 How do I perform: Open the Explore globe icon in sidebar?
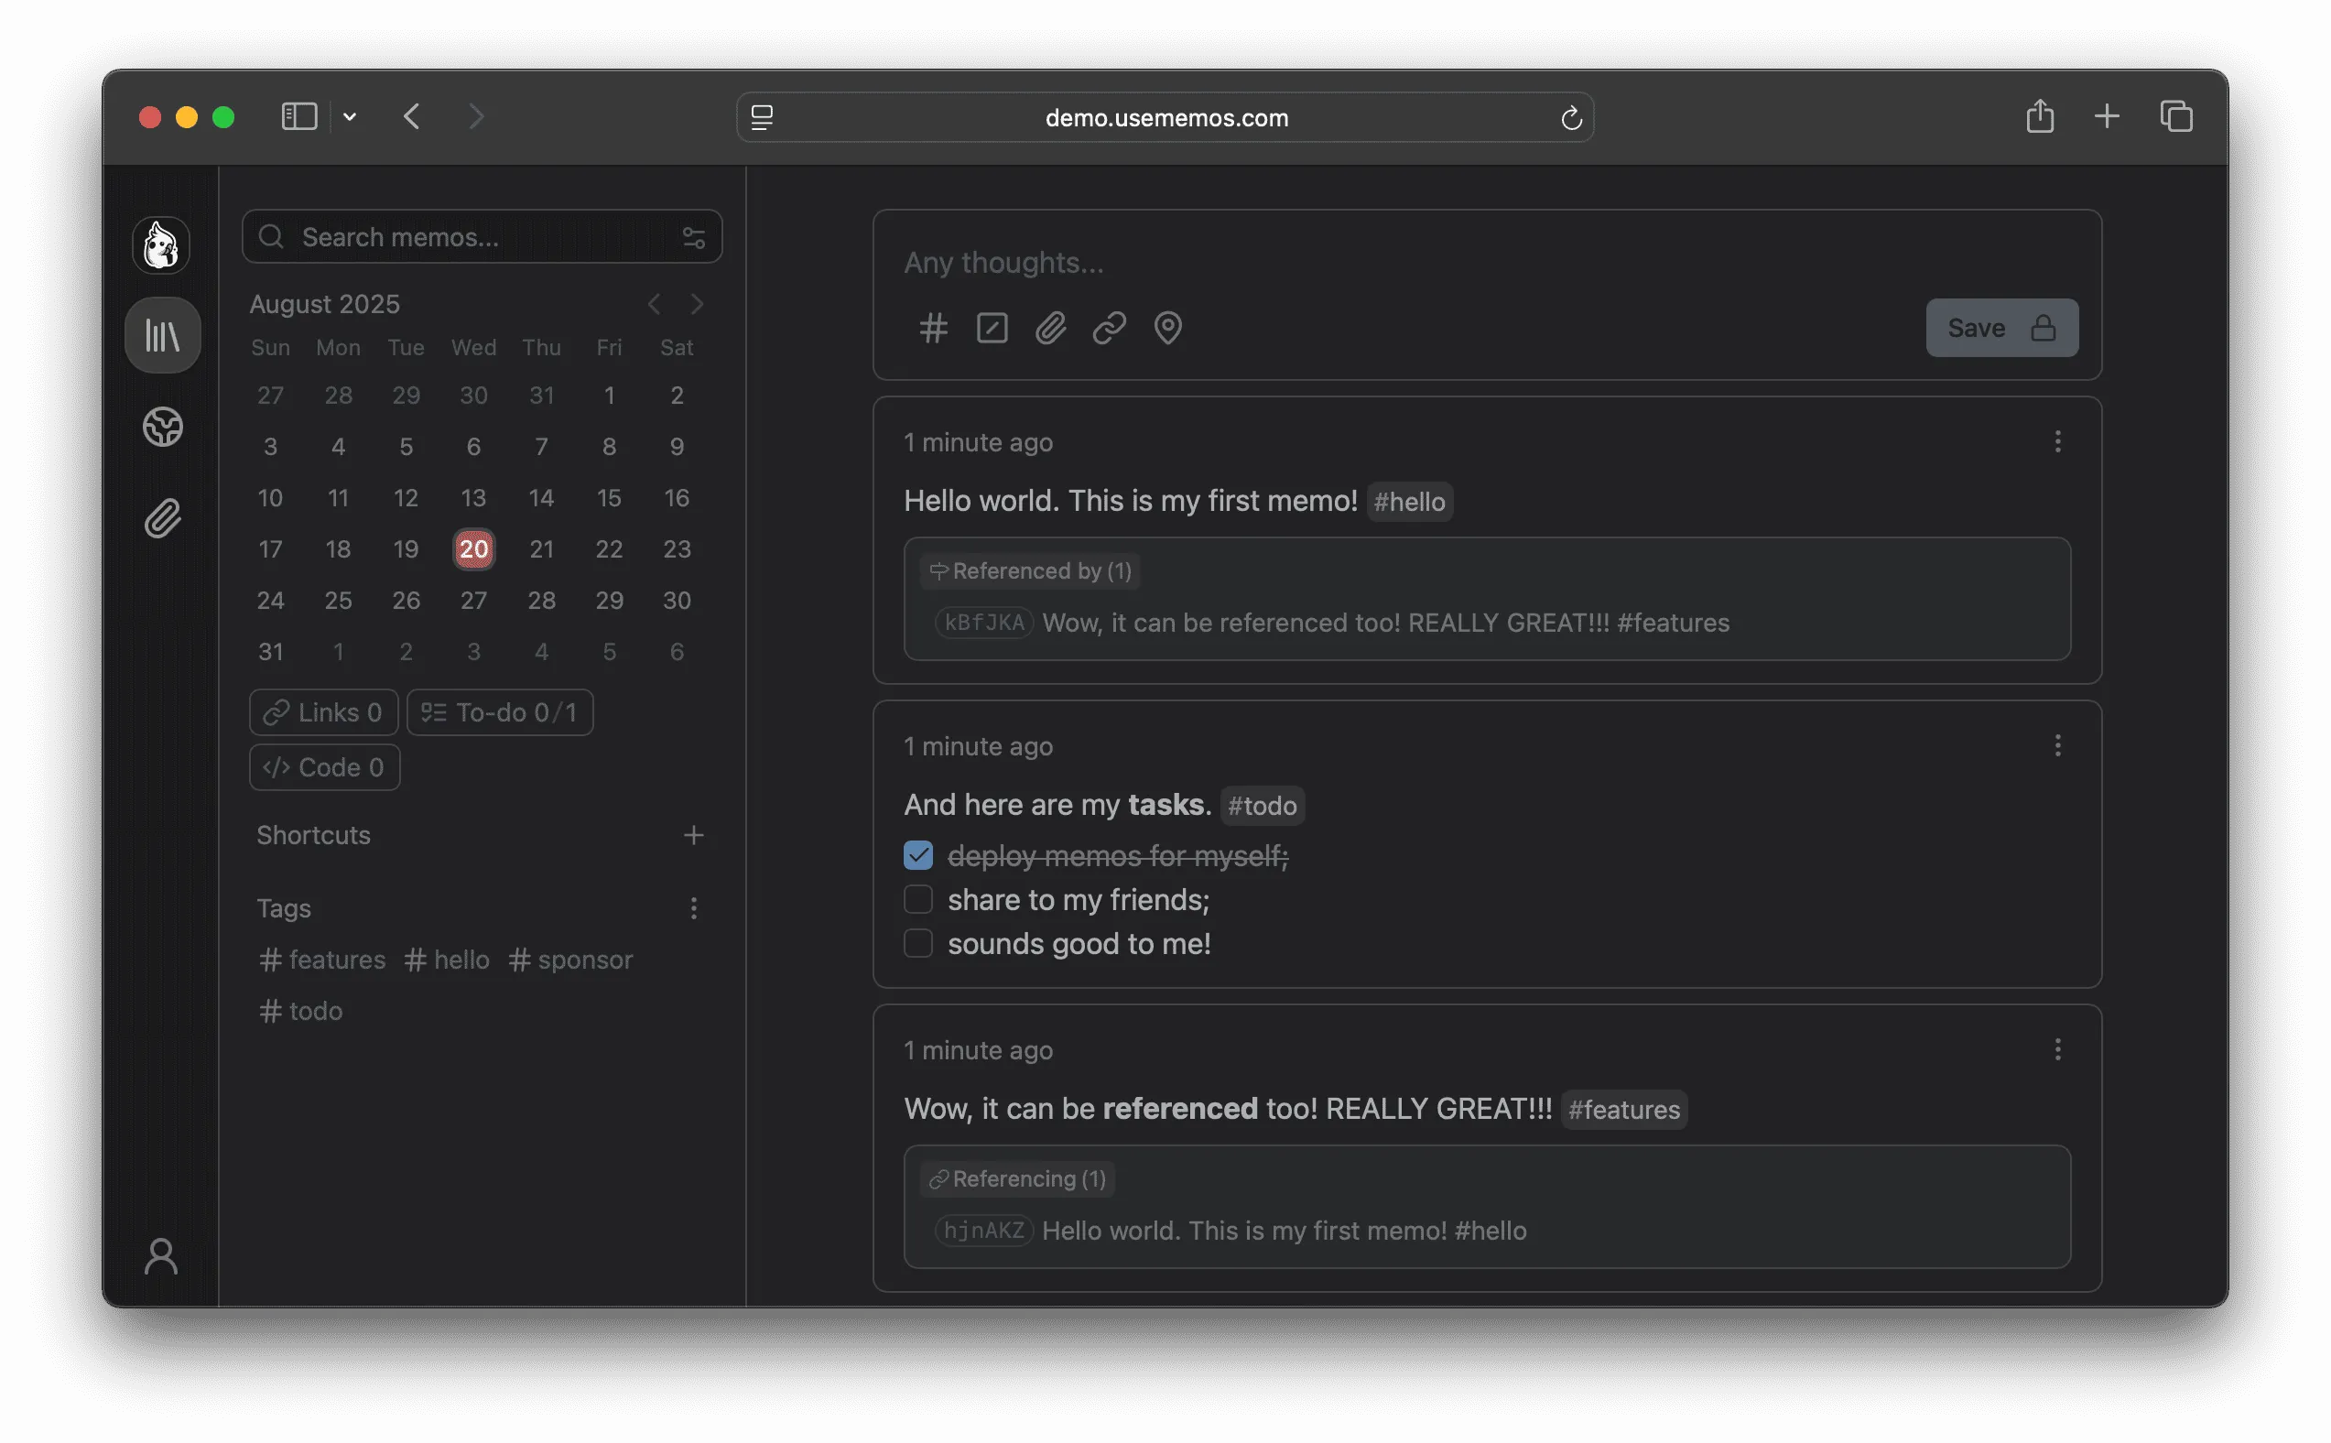161,428
